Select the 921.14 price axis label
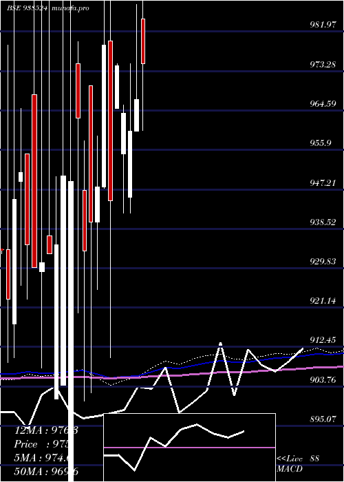This screenshot has width=344, height=482. [x=323, y=301]
